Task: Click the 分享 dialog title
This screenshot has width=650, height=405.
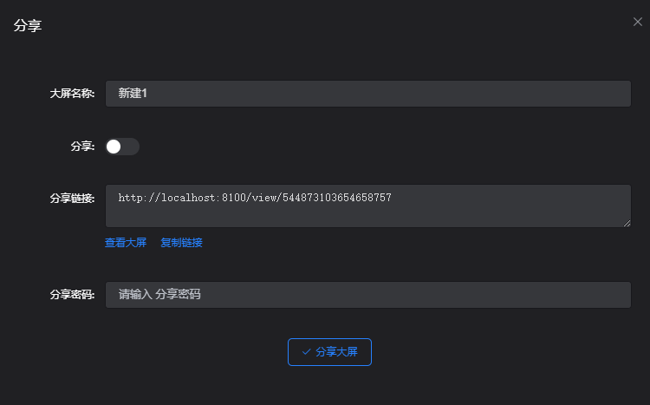Action: coord(28,26)
